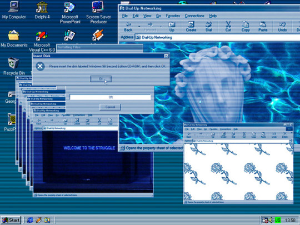This screenshot has height=225, width=300.
Task: Click Back in the large Dial-Up Networking toolbar
Action: pos(128,27)
